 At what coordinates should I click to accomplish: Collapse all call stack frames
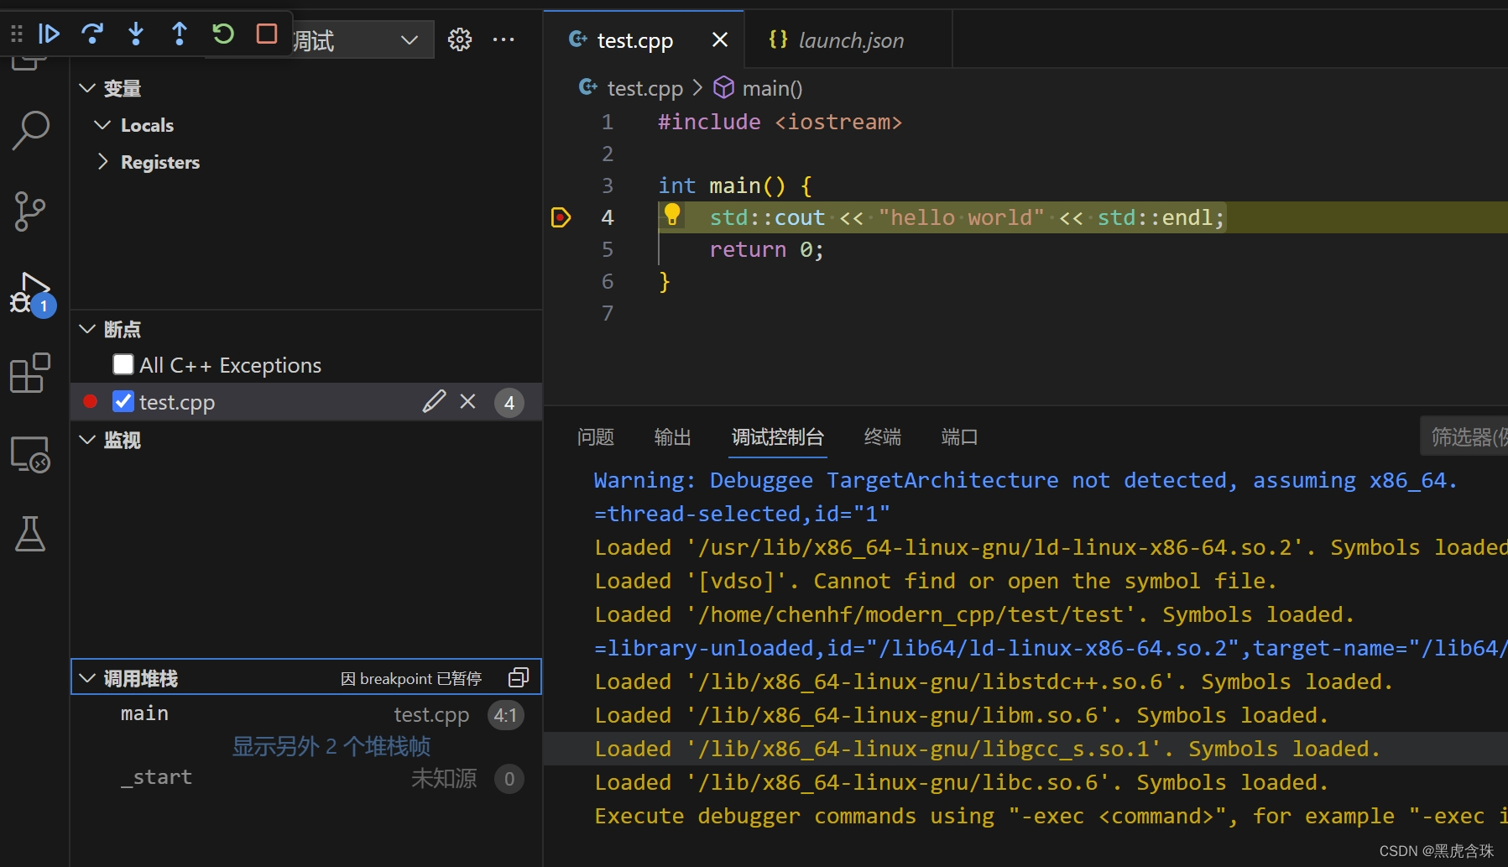tap(519, 677)
